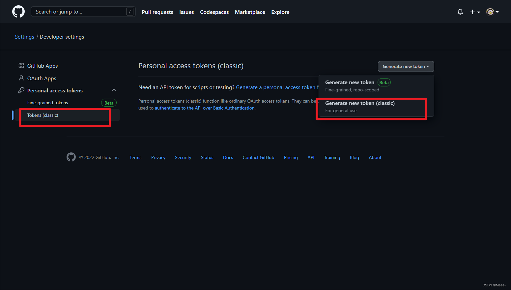Open the Security footer link
Viewport: 511px width, 290px height.
(183, 157)
